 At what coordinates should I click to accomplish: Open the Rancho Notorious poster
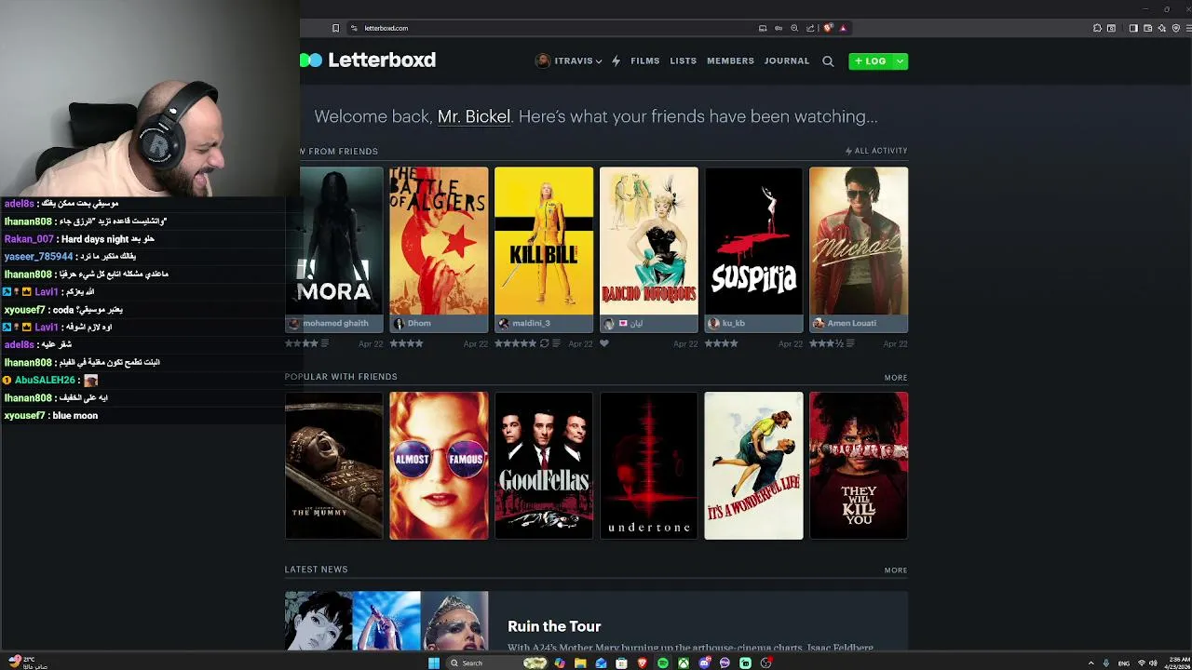649,241
